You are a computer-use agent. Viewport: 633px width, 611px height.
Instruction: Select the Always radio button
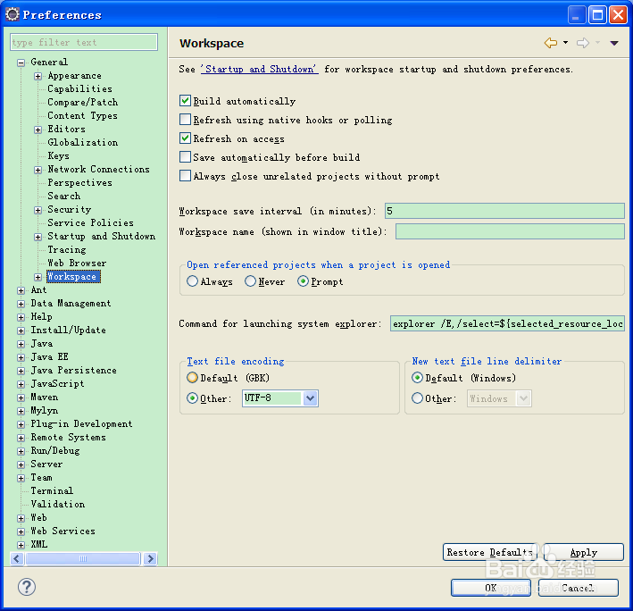click(193, 281)
